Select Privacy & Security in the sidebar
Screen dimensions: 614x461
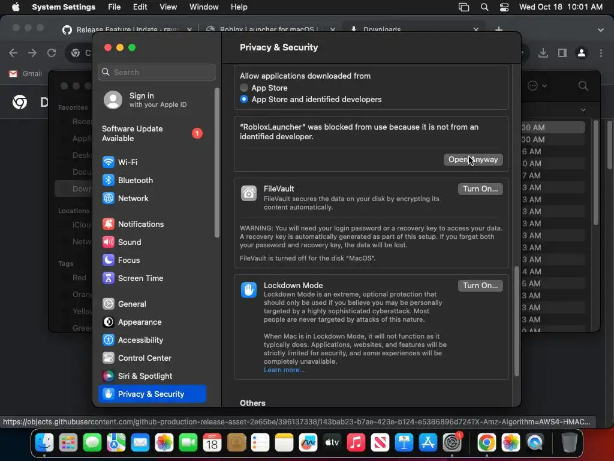pos(153,394)
